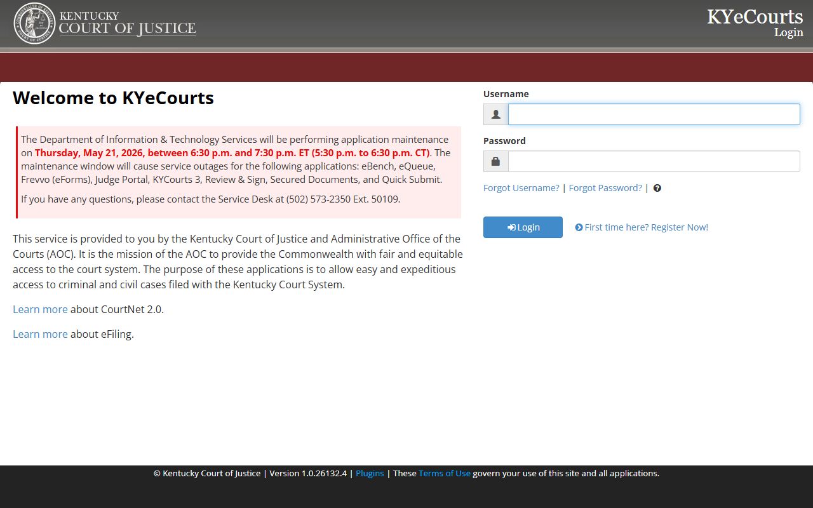Screen dimensions: 813x508
Task: Click the Service Desk phone number line
Action: pos(211,199)
